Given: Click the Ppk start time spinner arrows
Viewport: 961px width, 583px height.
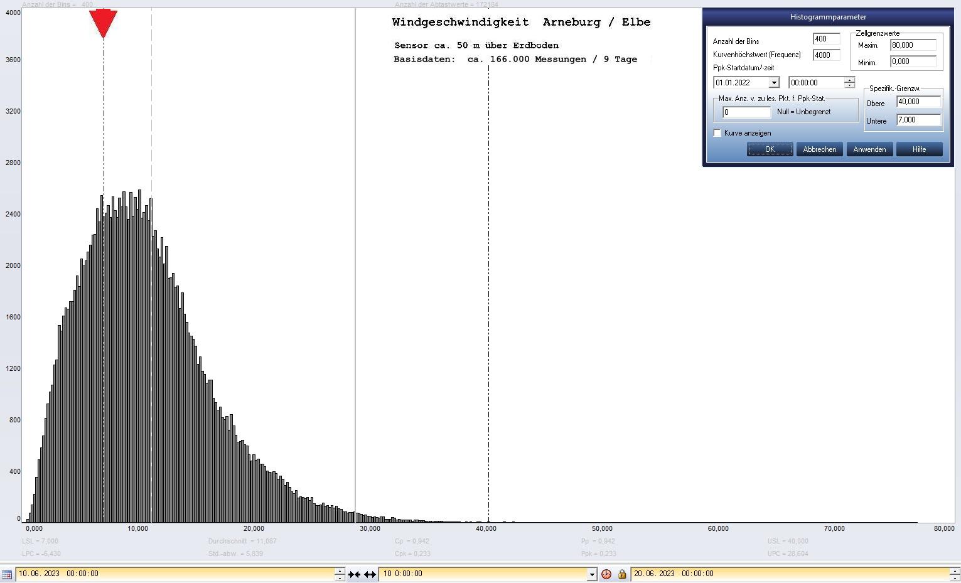Looking at the screenshot, I should (x=849, y=83).
